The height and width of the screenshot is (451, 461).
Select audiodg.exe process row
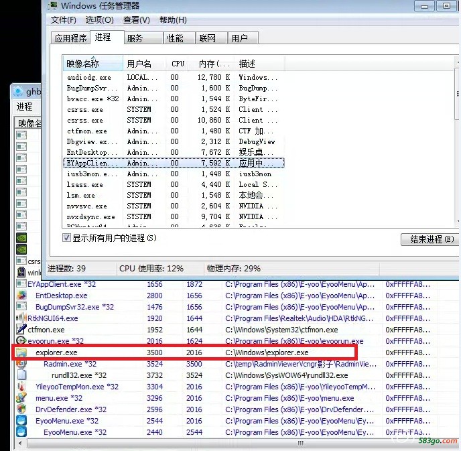click(x=174, y=77)
